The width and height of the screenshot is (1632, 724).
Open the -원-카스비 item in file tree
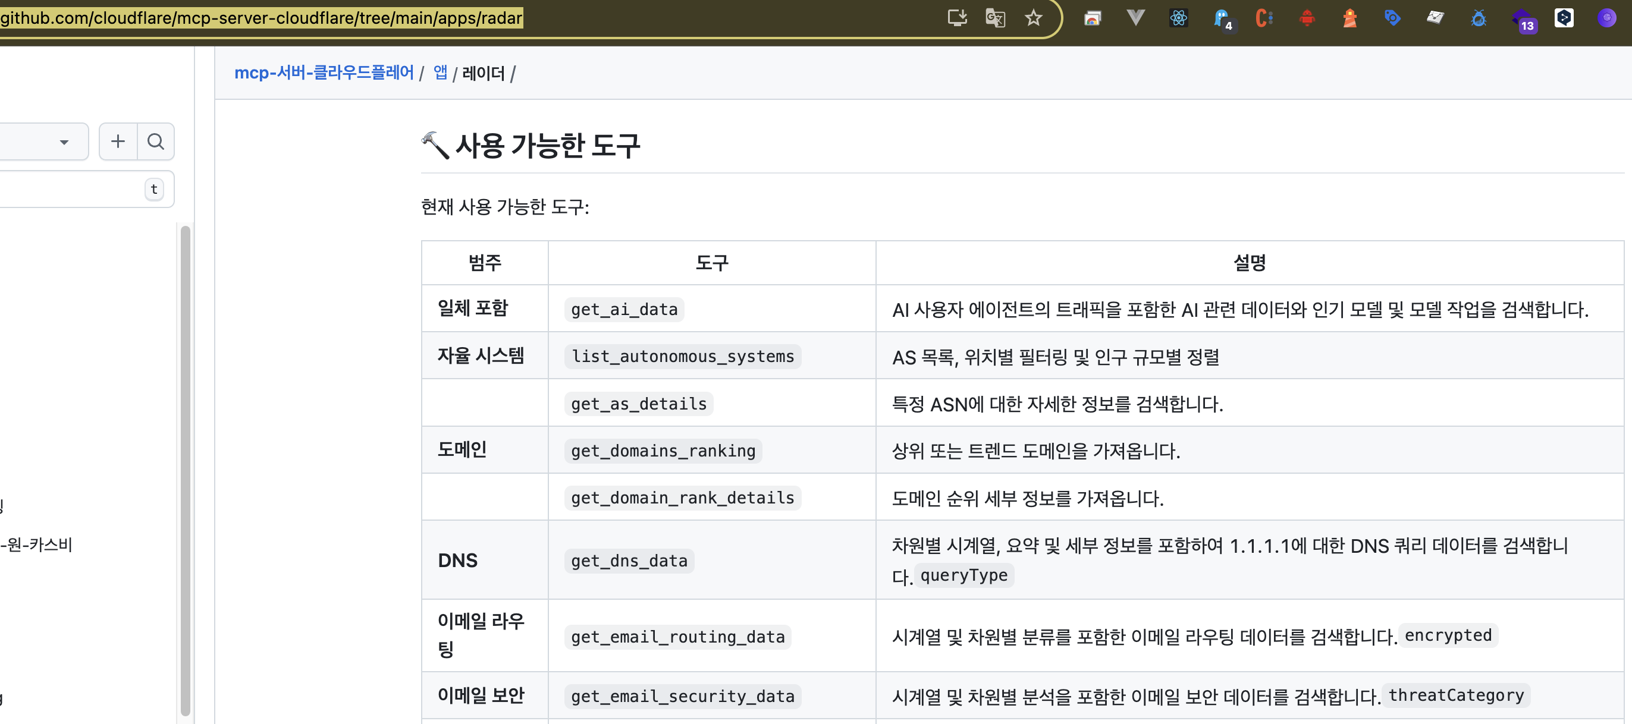tap(37, 544)
